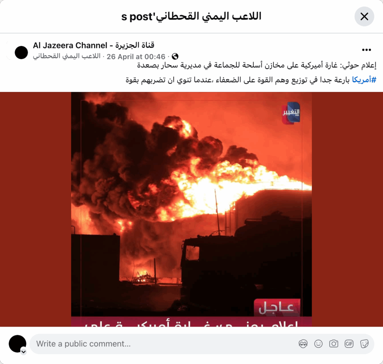383x364 pixels.
Task: Close the post dialog
Action: coord(364,16)
